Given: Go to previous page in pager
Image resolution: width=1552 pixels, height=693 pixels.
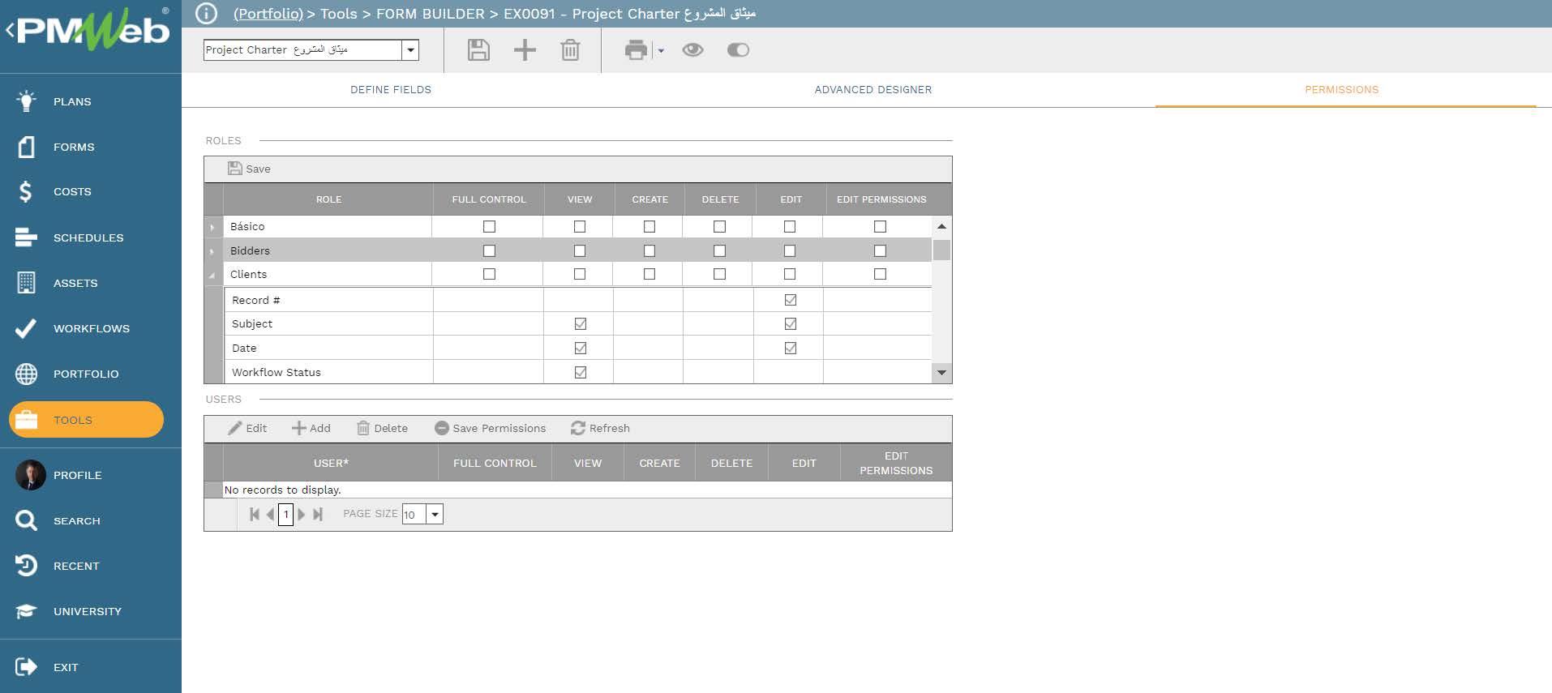Looking at the screenshot, I should [x=270, y=514].
